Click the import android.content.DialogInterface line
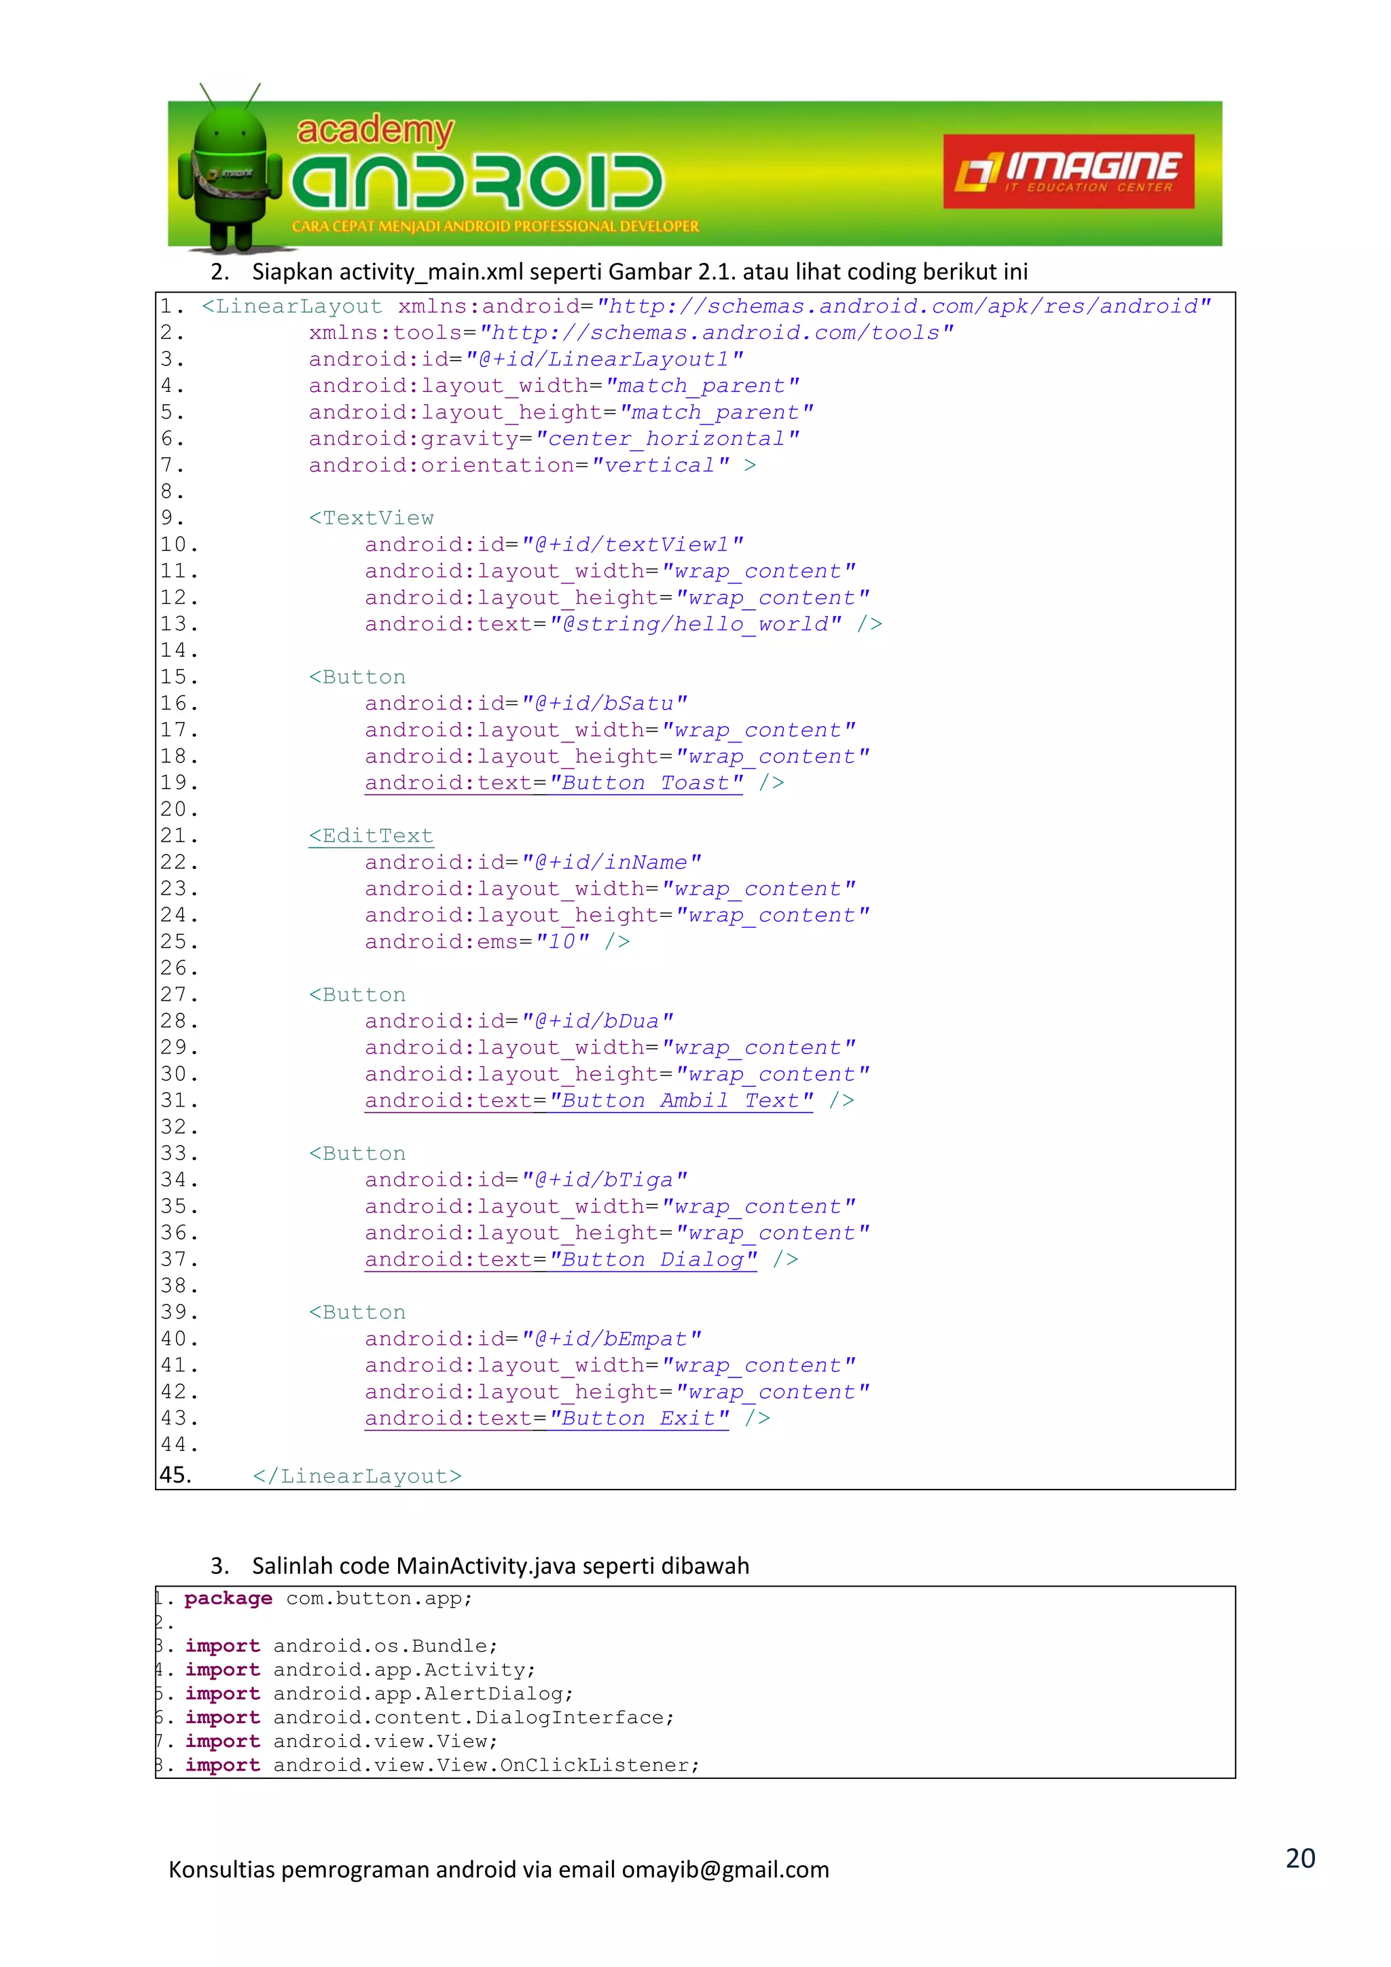Image resolution: width=1391 pixels, height=1967 pixels. [430, 1718]
